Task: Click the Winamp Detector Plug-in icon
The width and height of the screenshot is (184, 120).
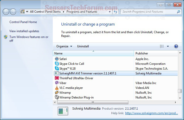Action: tap(57, 97)
